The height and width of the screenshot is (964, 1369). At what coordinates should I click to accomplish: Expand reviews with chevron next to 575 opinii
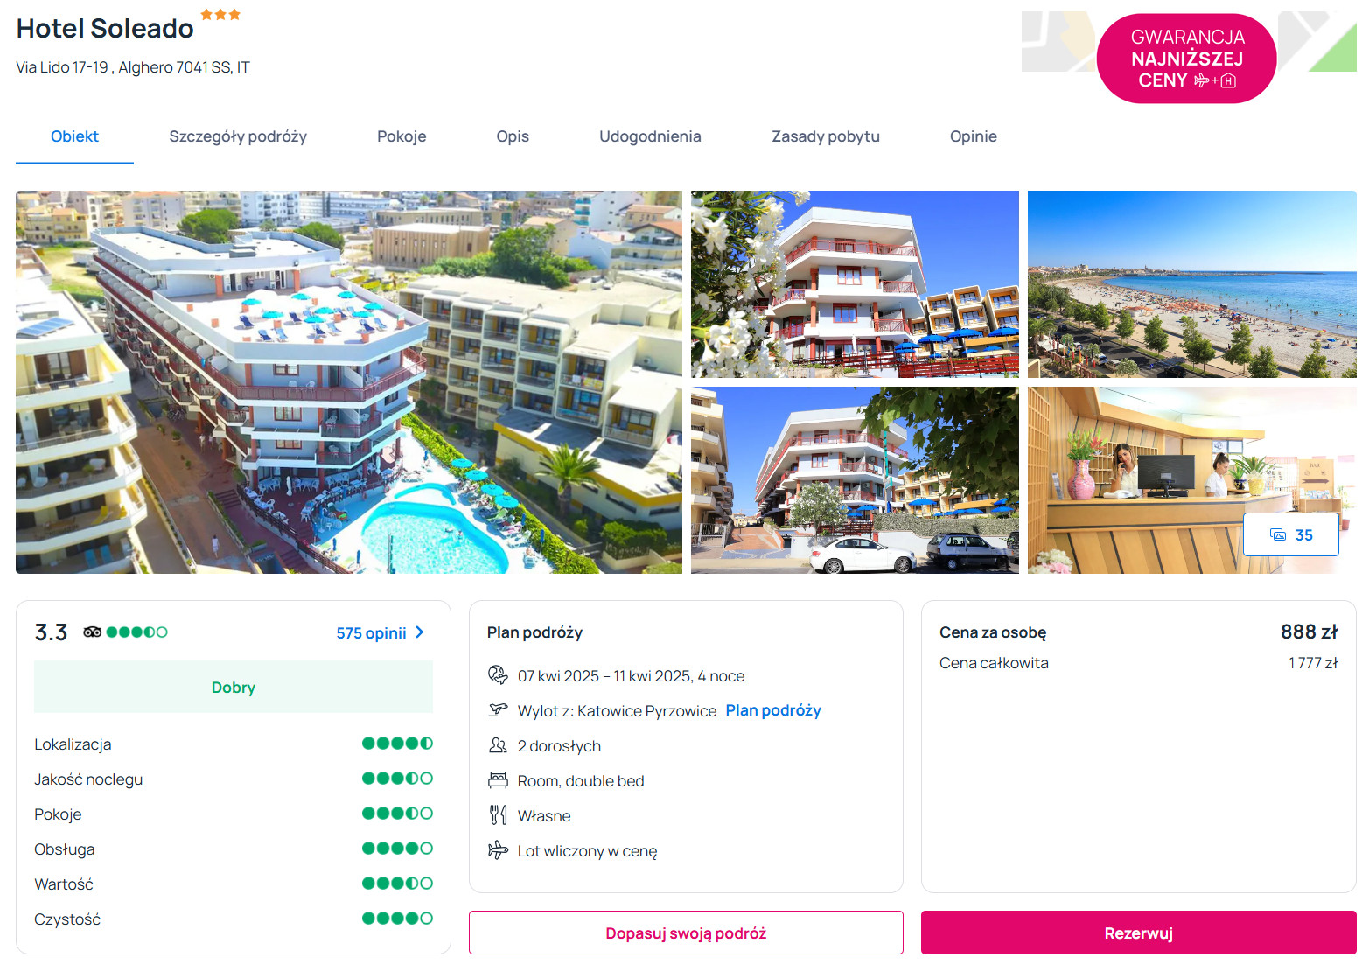tap(420, 632)
